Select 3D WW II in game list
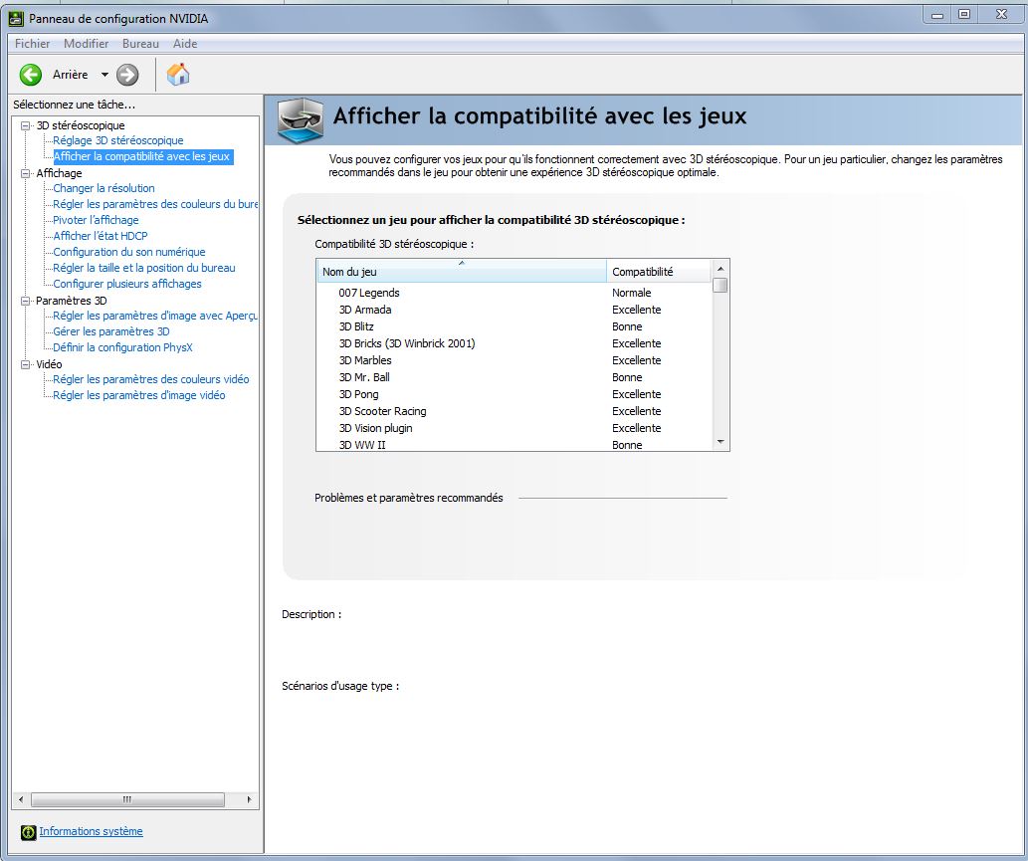 pos(514,445)
